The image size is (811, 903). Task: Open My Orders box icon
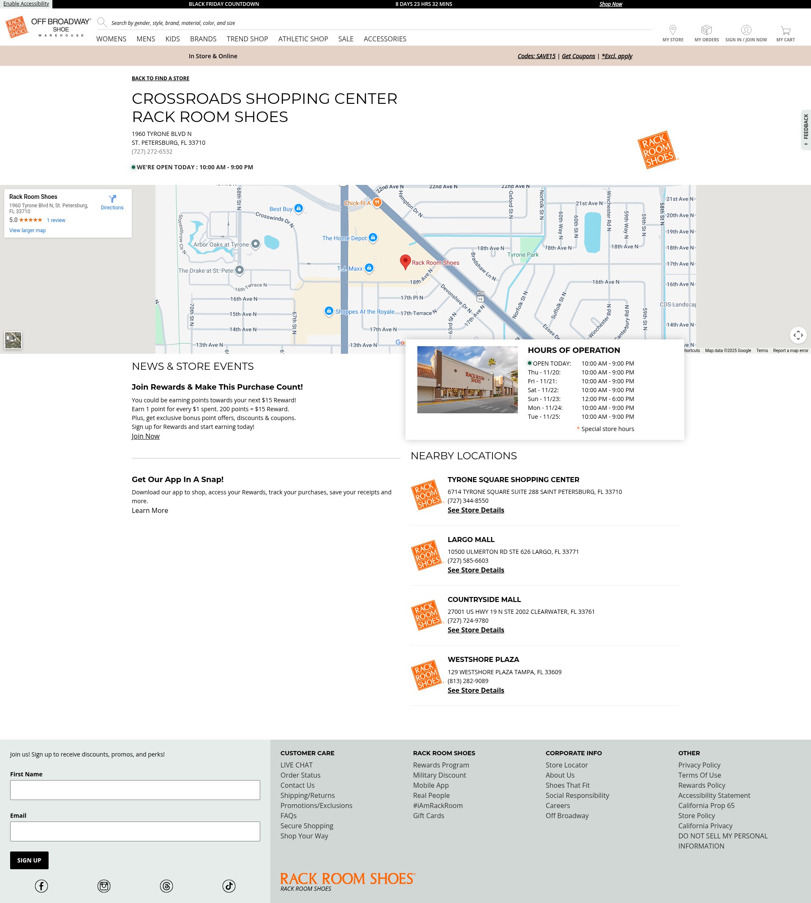click(706, 30)
